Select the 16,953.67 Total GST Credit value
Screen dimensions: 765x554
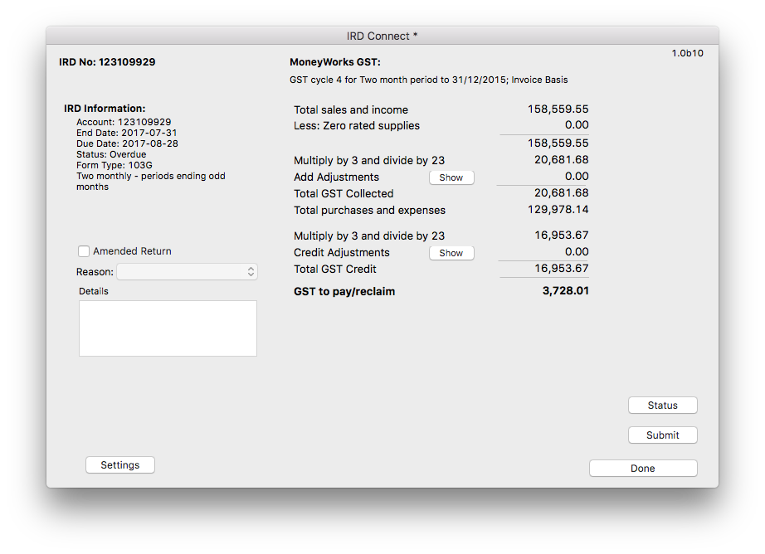pos(562,268)
